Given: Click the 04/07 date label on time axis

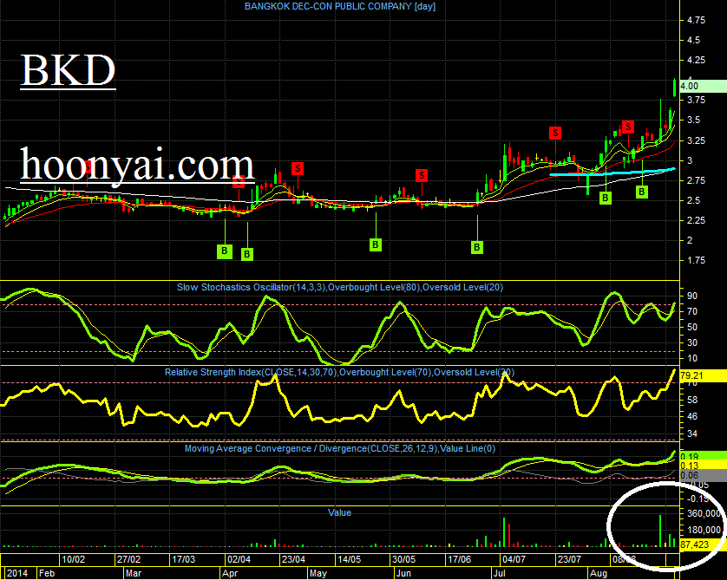Looking at the screenshot, I should [514, 559].
